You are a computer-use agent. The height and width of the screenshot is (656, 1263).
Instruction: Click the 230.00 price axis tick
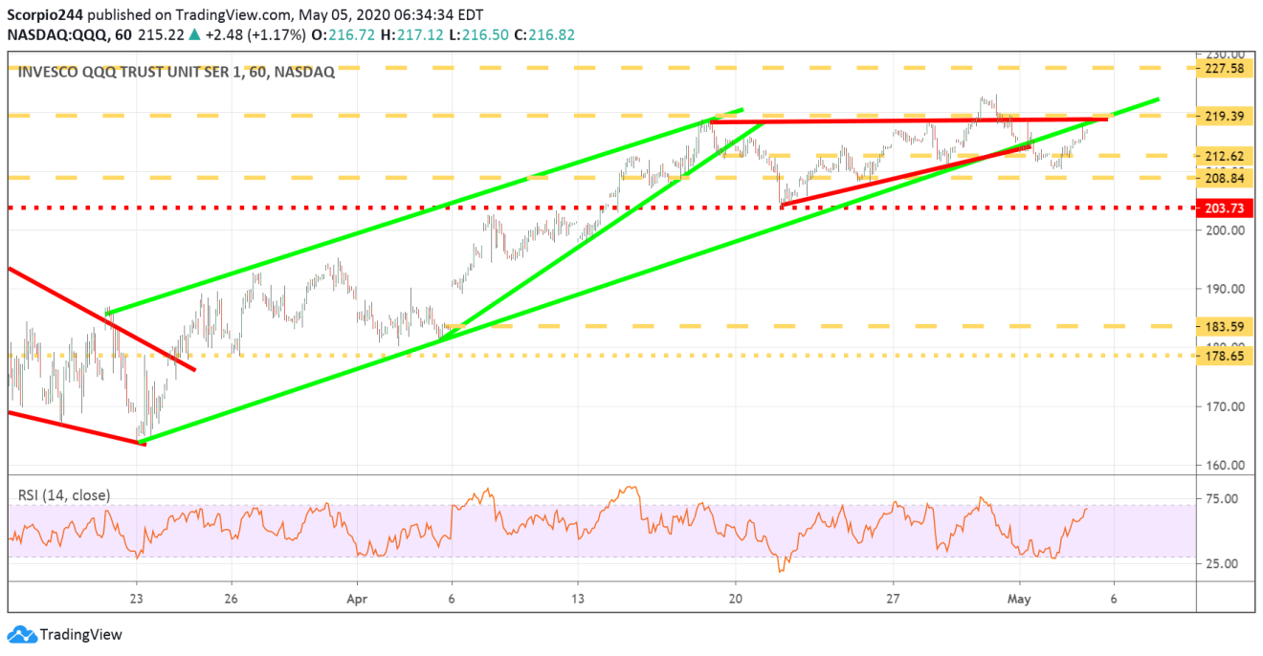(1226, 55)
